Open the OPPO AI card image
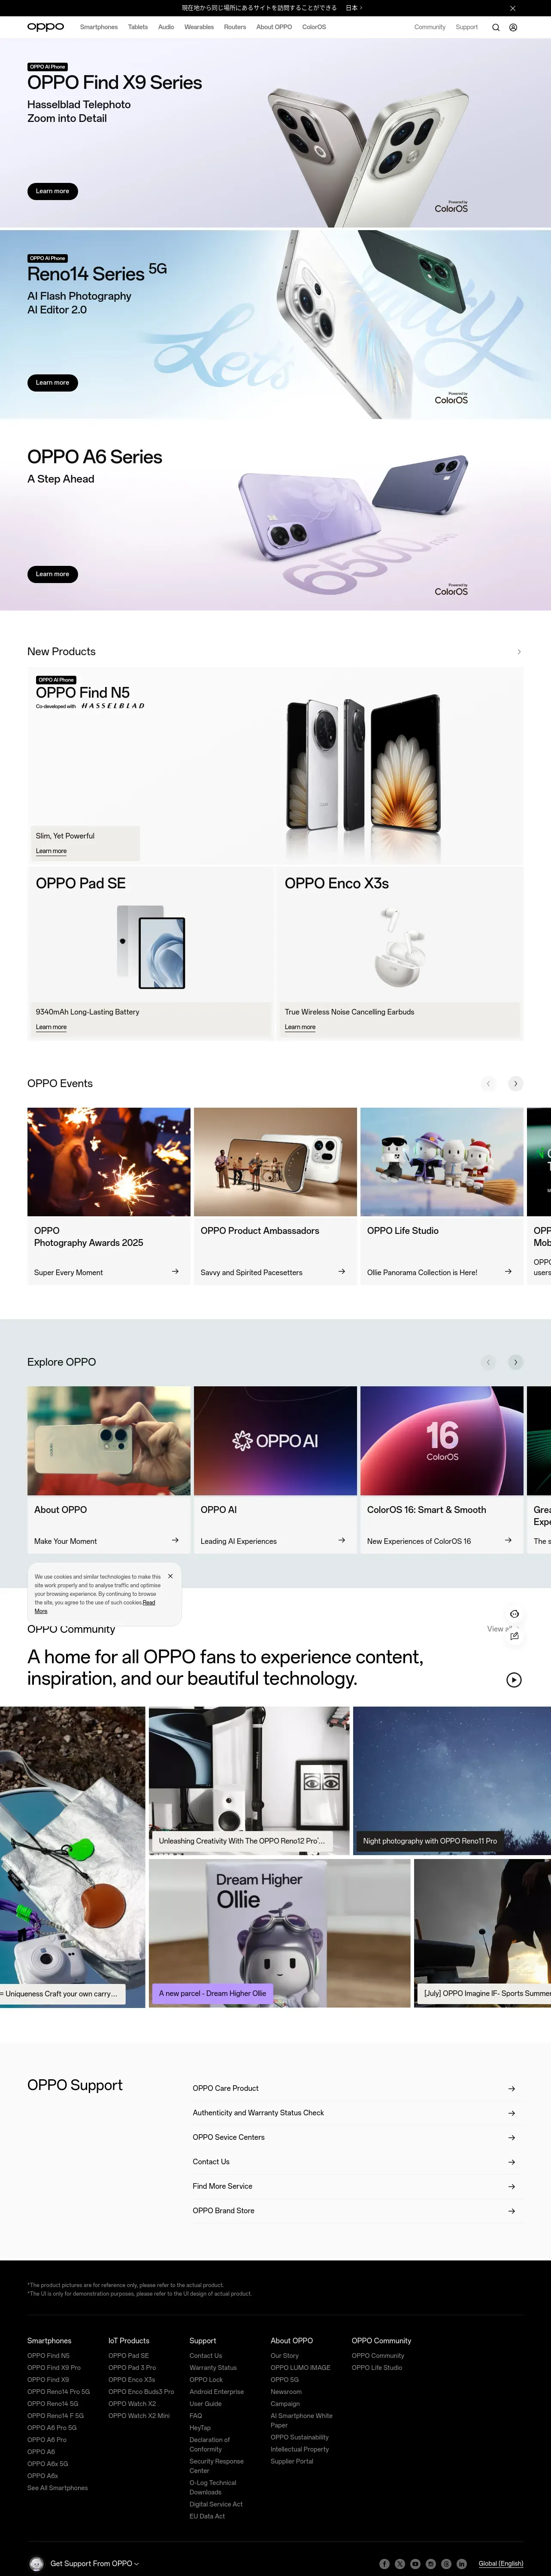The width and height of the screenshot is (551, 2576). 275,1441
